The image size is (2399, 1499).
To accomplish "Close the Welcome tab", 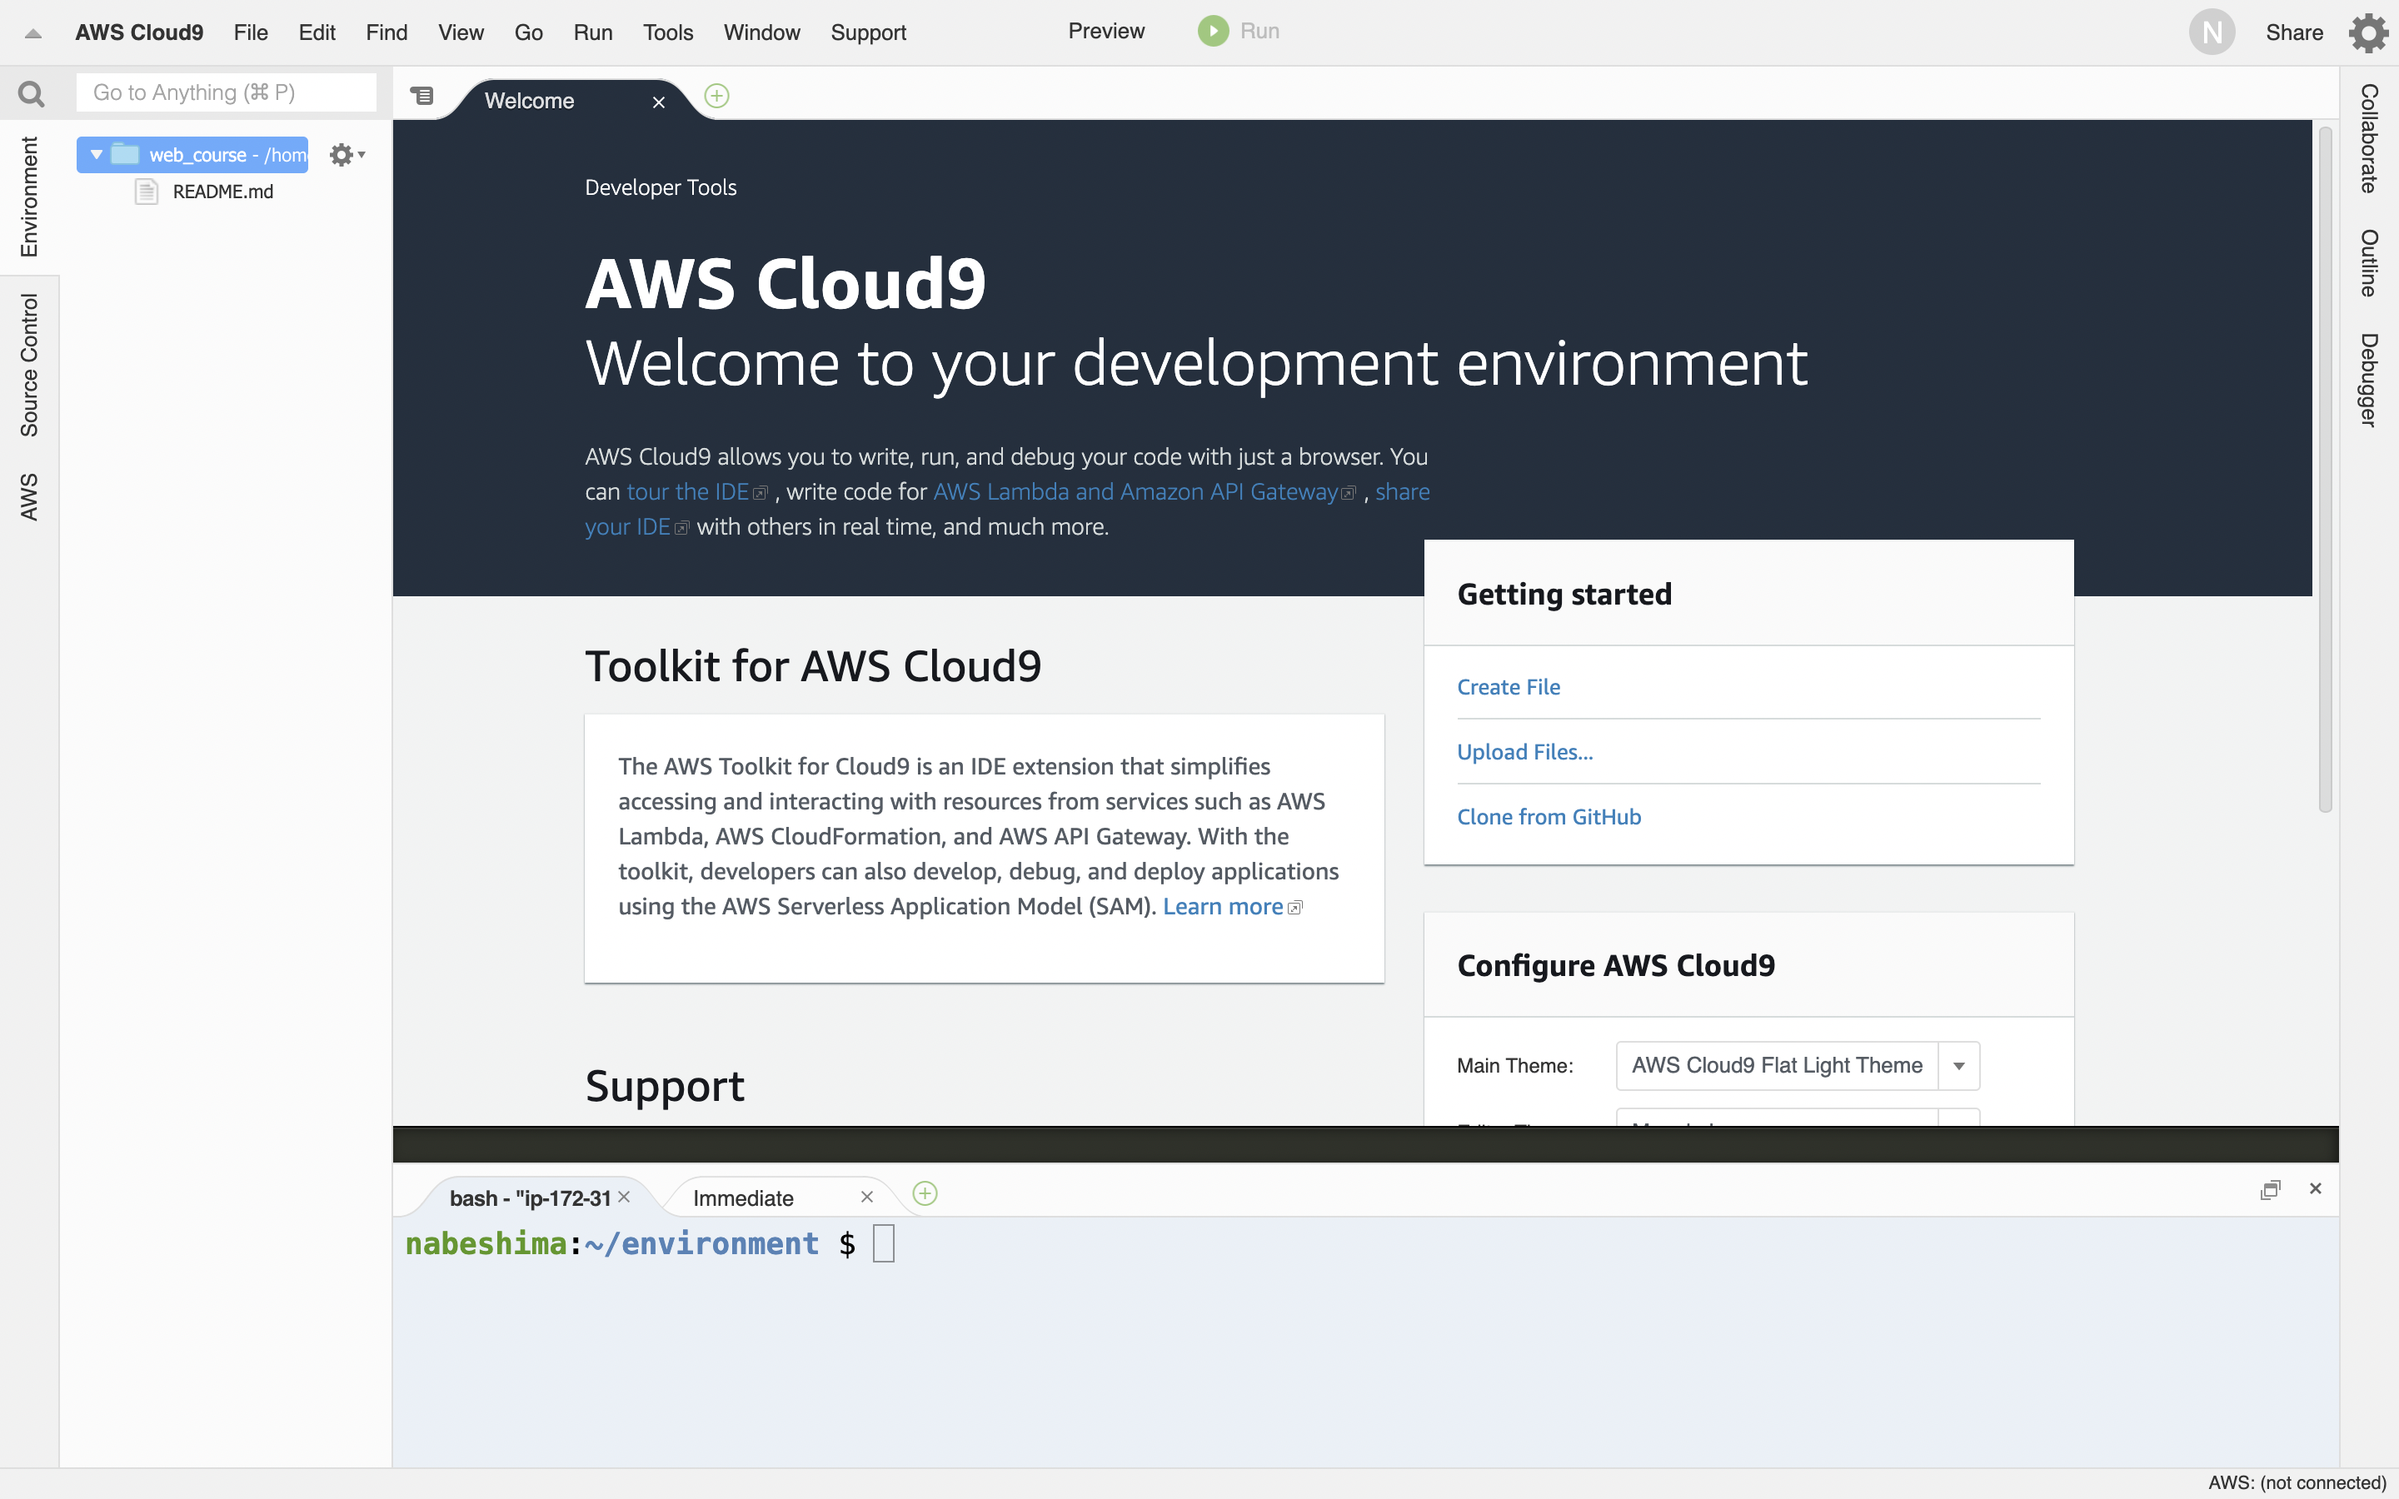I will pyautogui.click(x=658, y=102).
